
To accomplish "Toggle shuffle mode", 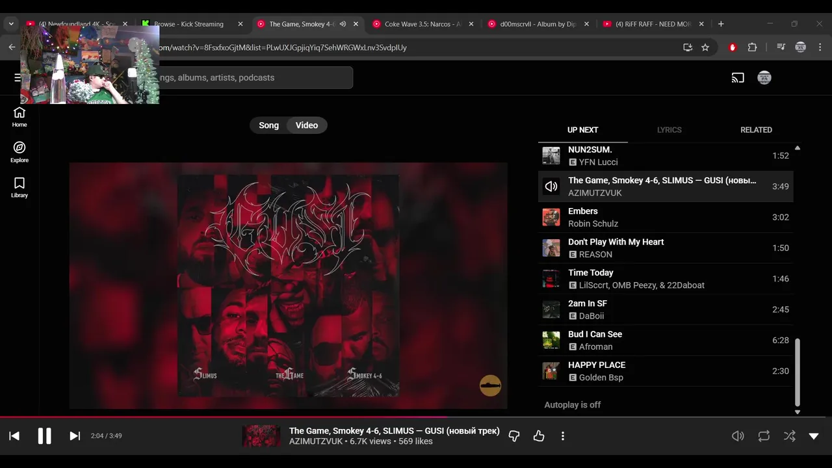I will [x=789, y=436].
